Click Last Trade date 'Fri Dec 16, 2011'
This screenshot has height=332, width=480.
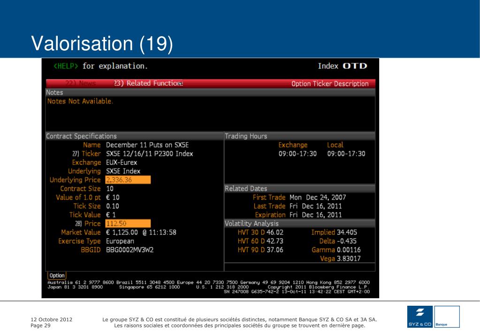(x=316, y=206)
